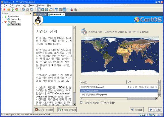Open the Team menu
Image resolution: width=164 pixels, height=117 pixels.
coord(31,5)
